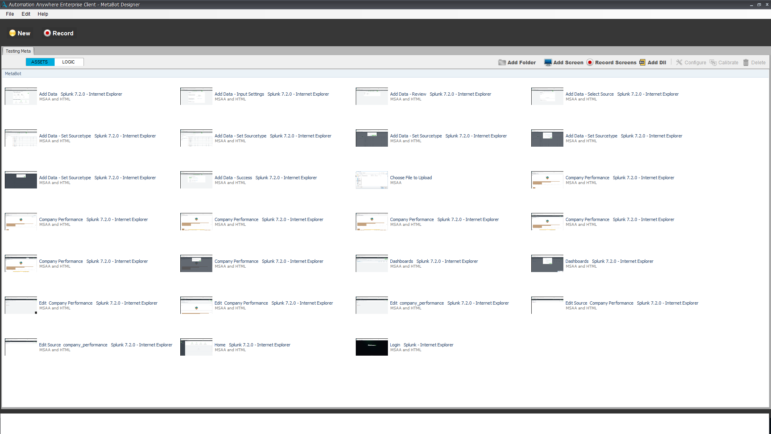Click the Add Folder icon
This screenshot has width=771, height=434.
tap(502, 62)
